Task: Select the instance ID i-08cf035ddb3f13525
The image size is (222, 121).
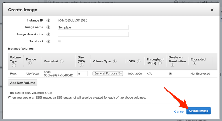Action: click(x=73, y=20)
